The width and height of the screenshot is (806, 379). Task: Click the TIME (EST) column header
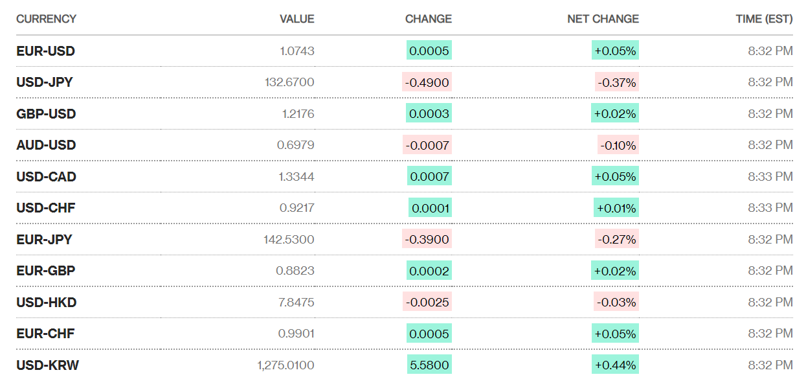[764, 19]
